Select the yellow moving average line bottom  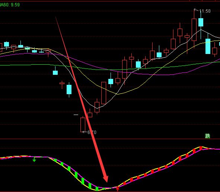tap(118, 94)
